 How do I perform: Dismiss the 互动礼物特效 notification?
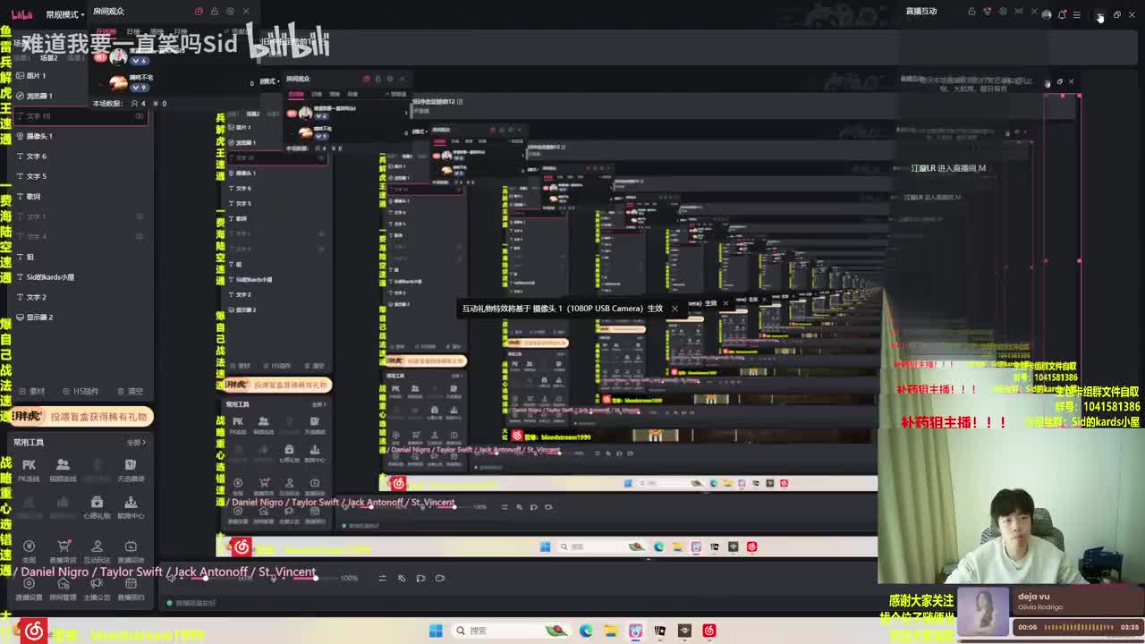point(674,309)
